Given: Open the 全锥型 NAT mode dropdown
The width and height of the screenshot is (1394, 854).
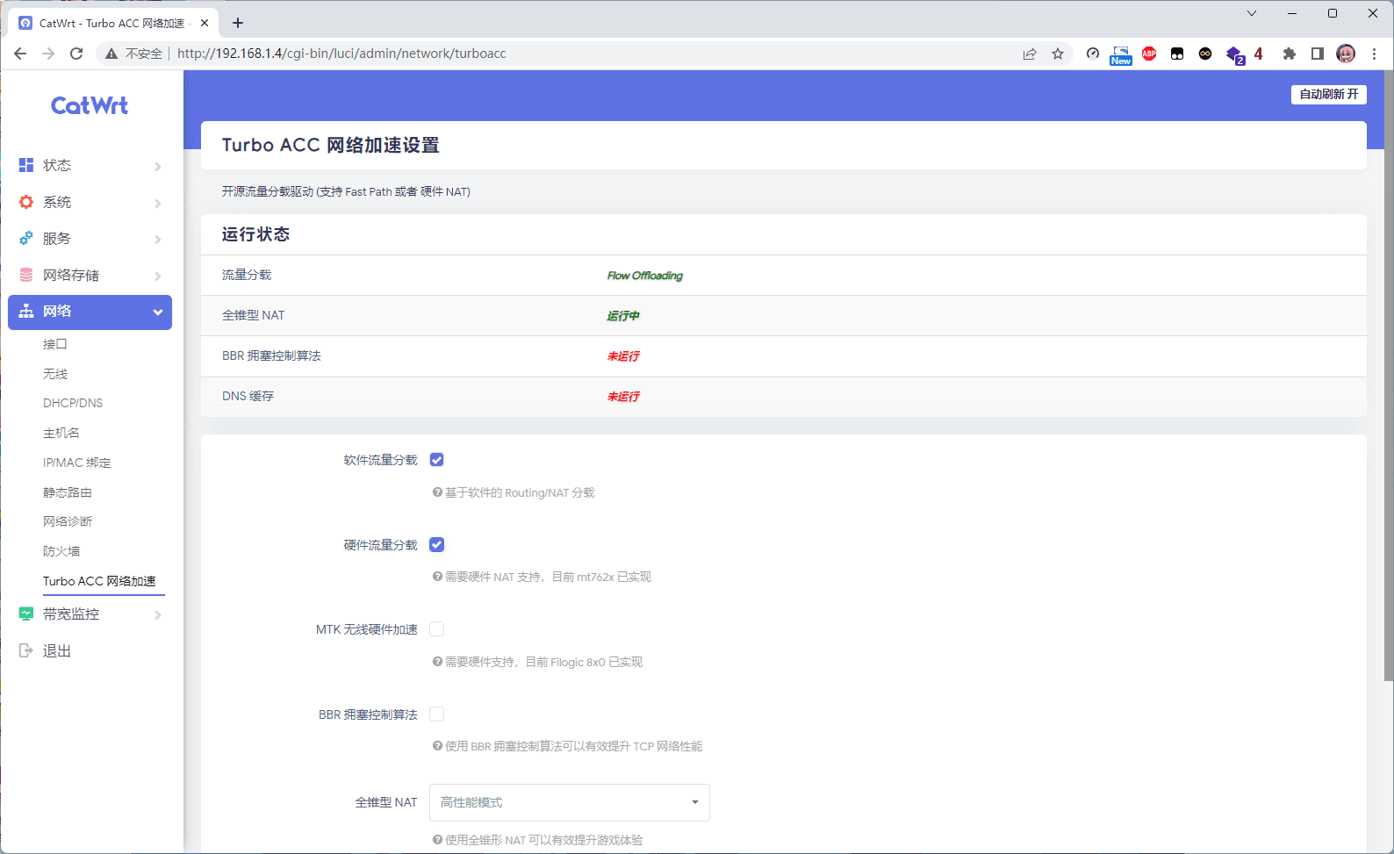Looking at the screenshot, I should point(570,802).
